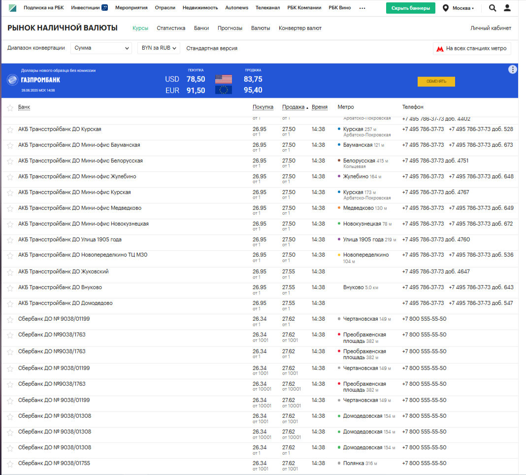
Task: Open Отрасли in top navigation
Action: 164,8
